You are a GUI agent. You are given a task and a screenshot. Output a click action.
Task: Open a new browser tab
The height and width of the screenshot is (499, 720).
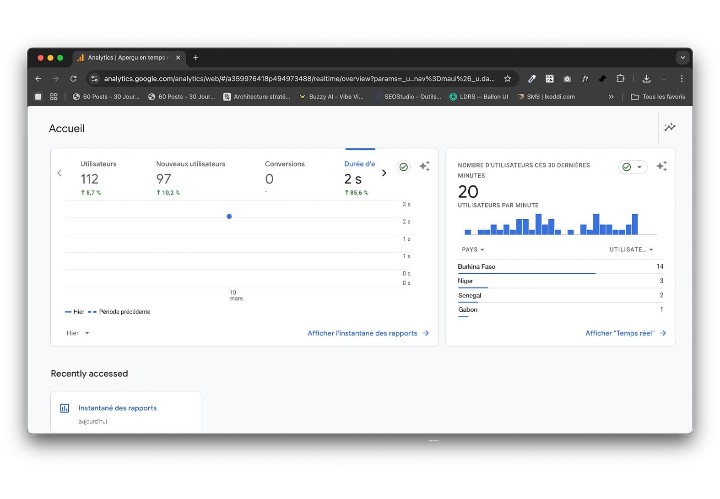click(x=195, y=58)
